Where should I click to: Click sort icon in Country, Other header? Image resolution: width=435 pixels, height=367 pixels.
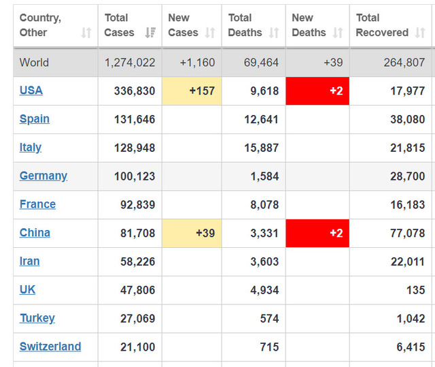[x=86, y=33]
